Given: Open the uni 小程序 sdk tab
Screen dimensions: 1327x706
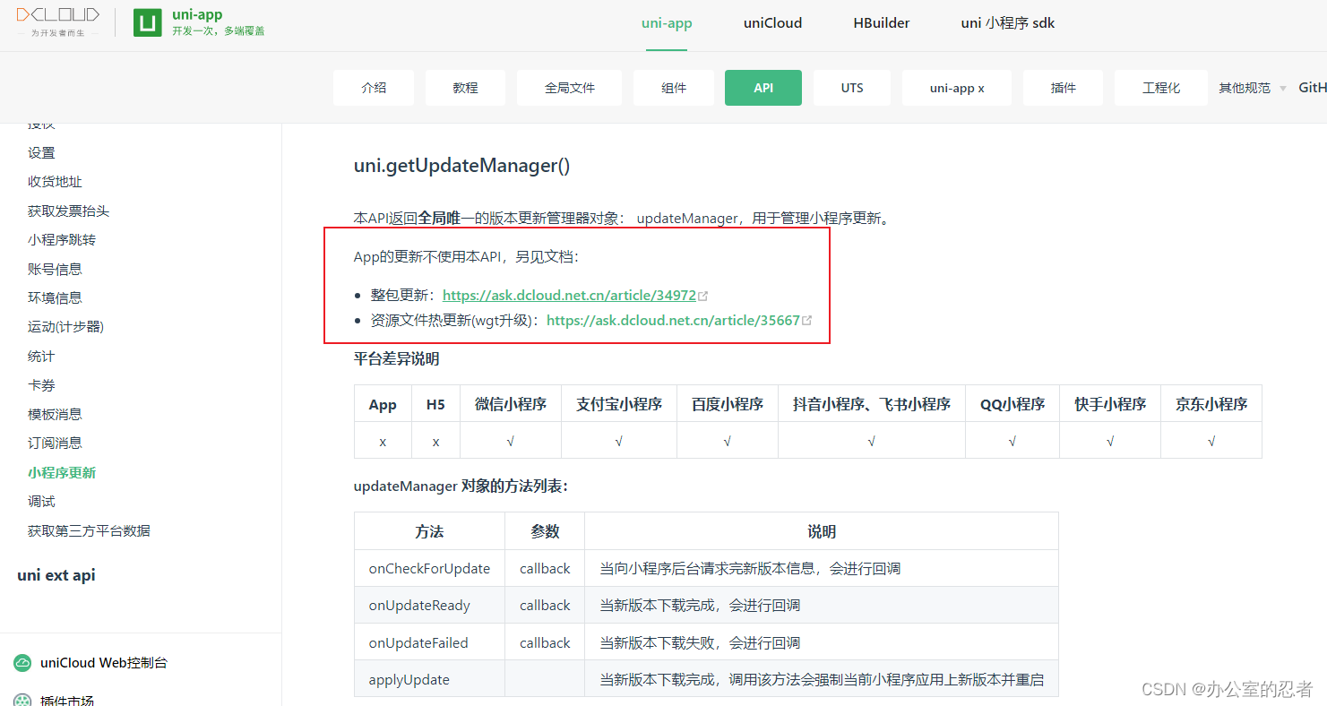Looking at the screenshot, I should coord(1008,23).
